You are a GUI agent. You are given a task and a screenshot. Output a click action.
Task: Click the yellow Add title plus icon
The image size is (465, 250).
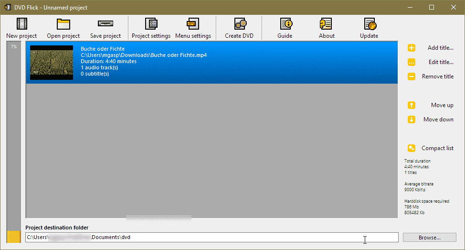click(x=412, y=48)
